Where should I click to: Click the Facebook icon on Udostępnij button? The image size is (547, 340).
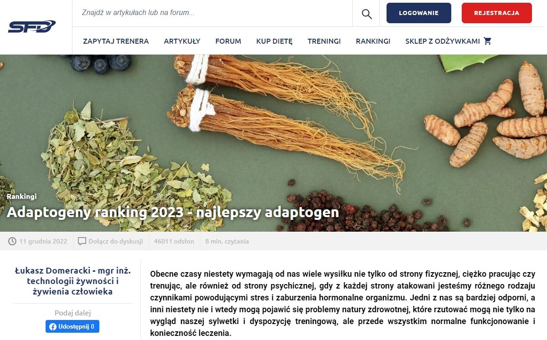[x=53, y=327]
